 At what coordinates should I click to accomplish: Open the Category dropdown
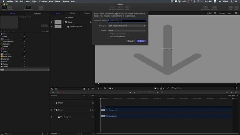[126, 26]
